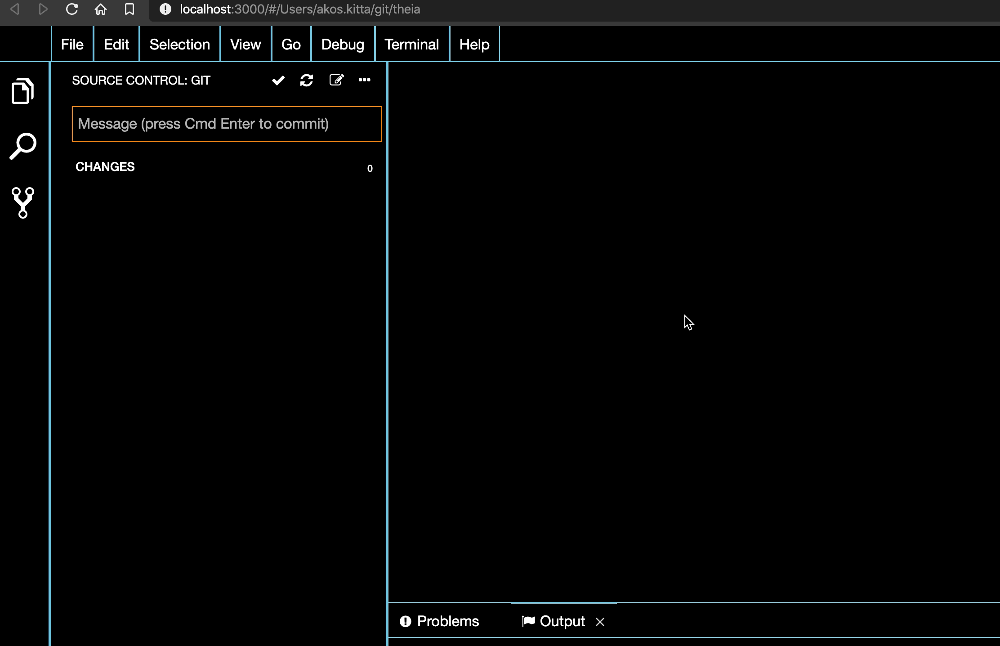Screen dimensions: 1000x646
Task: Open the Selection menu
Action: click(x=179, y=44)
